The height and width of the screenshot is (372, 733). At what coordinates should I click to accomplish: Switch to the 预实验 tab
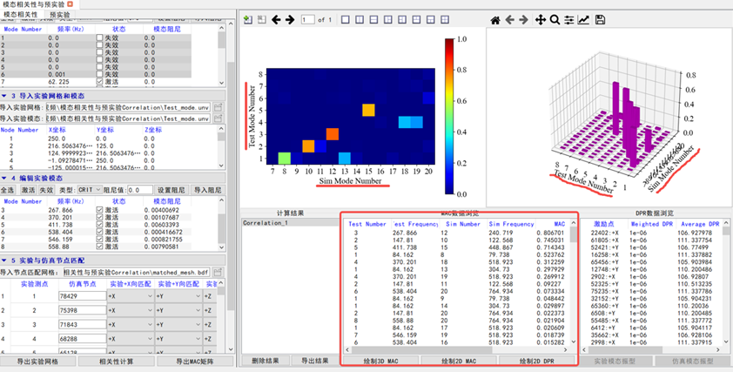60,14
